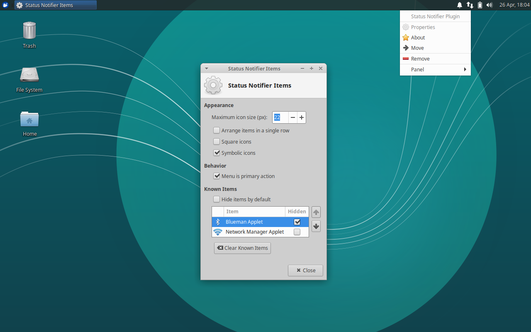Enable Arrange items in a single row
Viewport: 531px width, 332px height.
(216, 130)
